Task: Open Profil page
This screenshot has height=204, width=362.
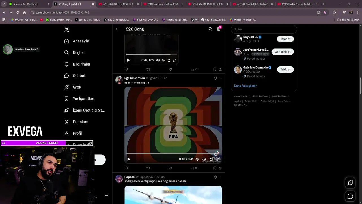Action: (x=73, y=133)
